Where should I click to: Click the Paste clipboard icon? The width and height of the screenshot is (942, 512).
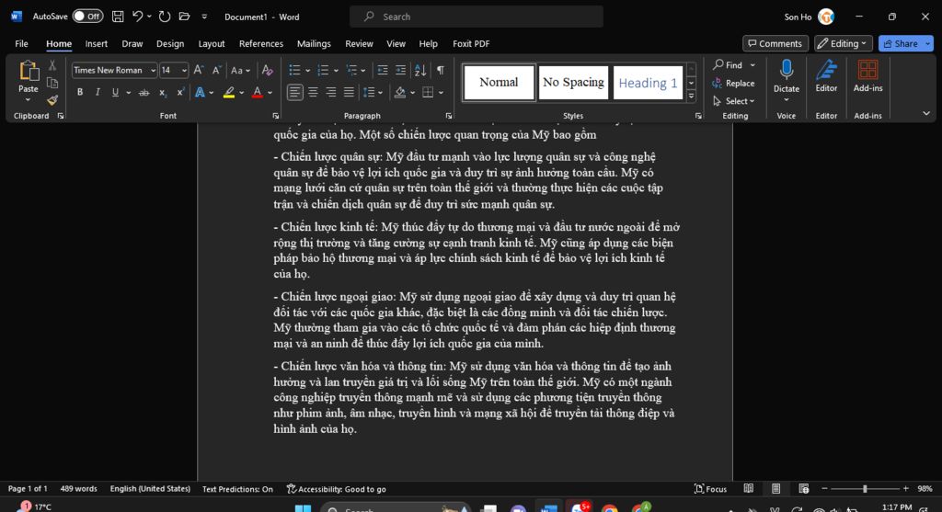pyautogui.click(x=28, y=72)
